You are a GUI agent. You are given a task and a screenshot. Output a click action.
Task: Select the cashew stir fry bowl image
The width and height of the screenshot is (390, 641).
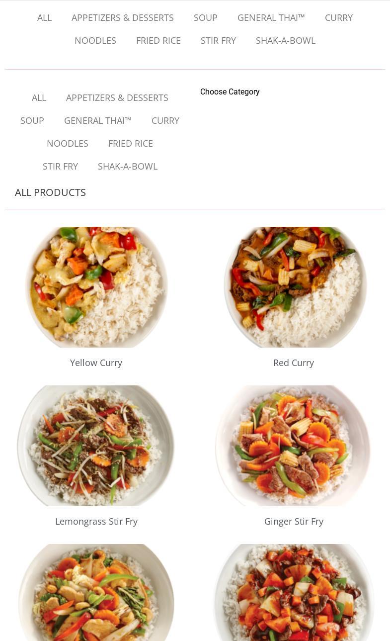click(x=96, y=592)
